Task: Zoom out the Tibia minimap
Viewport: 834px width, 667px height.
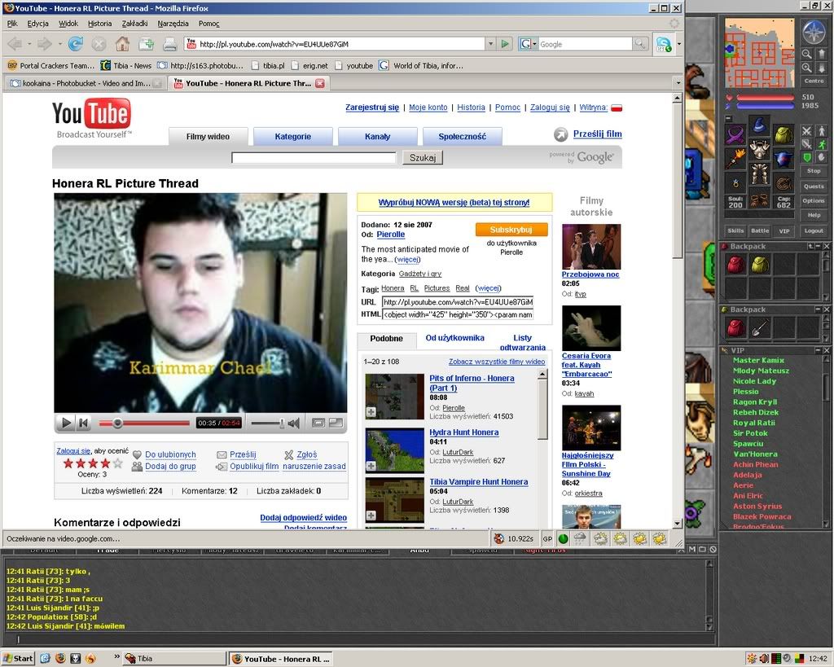Action: [807, 54]
